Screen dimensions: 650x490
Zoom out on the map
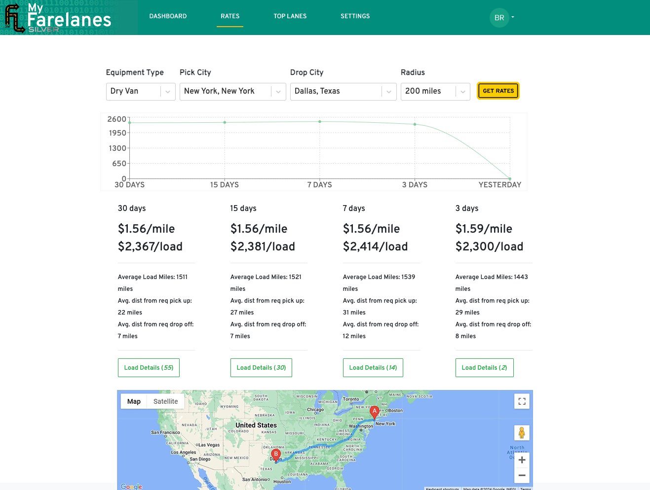pos(522,475)
